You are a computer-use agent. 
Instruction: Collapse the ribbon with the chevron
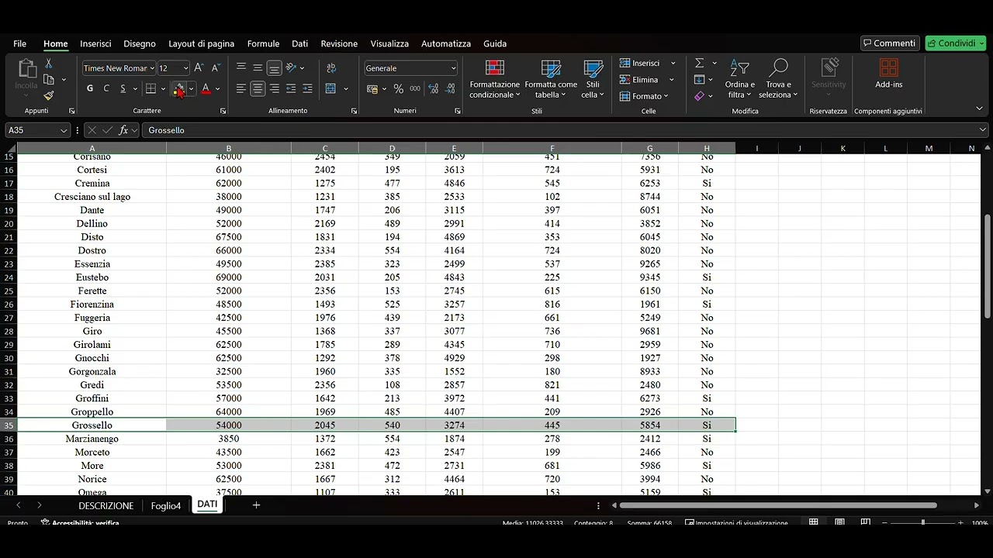tap(979, 108)
